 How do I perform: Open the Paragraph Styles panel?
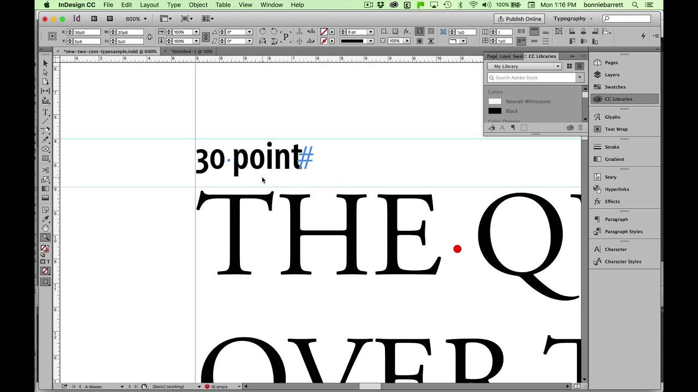pyautogui.click(x=623, y=231)
